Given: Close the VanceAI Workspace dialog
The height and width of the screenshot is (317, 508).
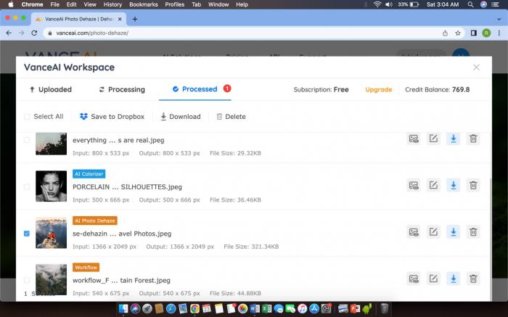Looking at the screenshot, I should (476, 67).
